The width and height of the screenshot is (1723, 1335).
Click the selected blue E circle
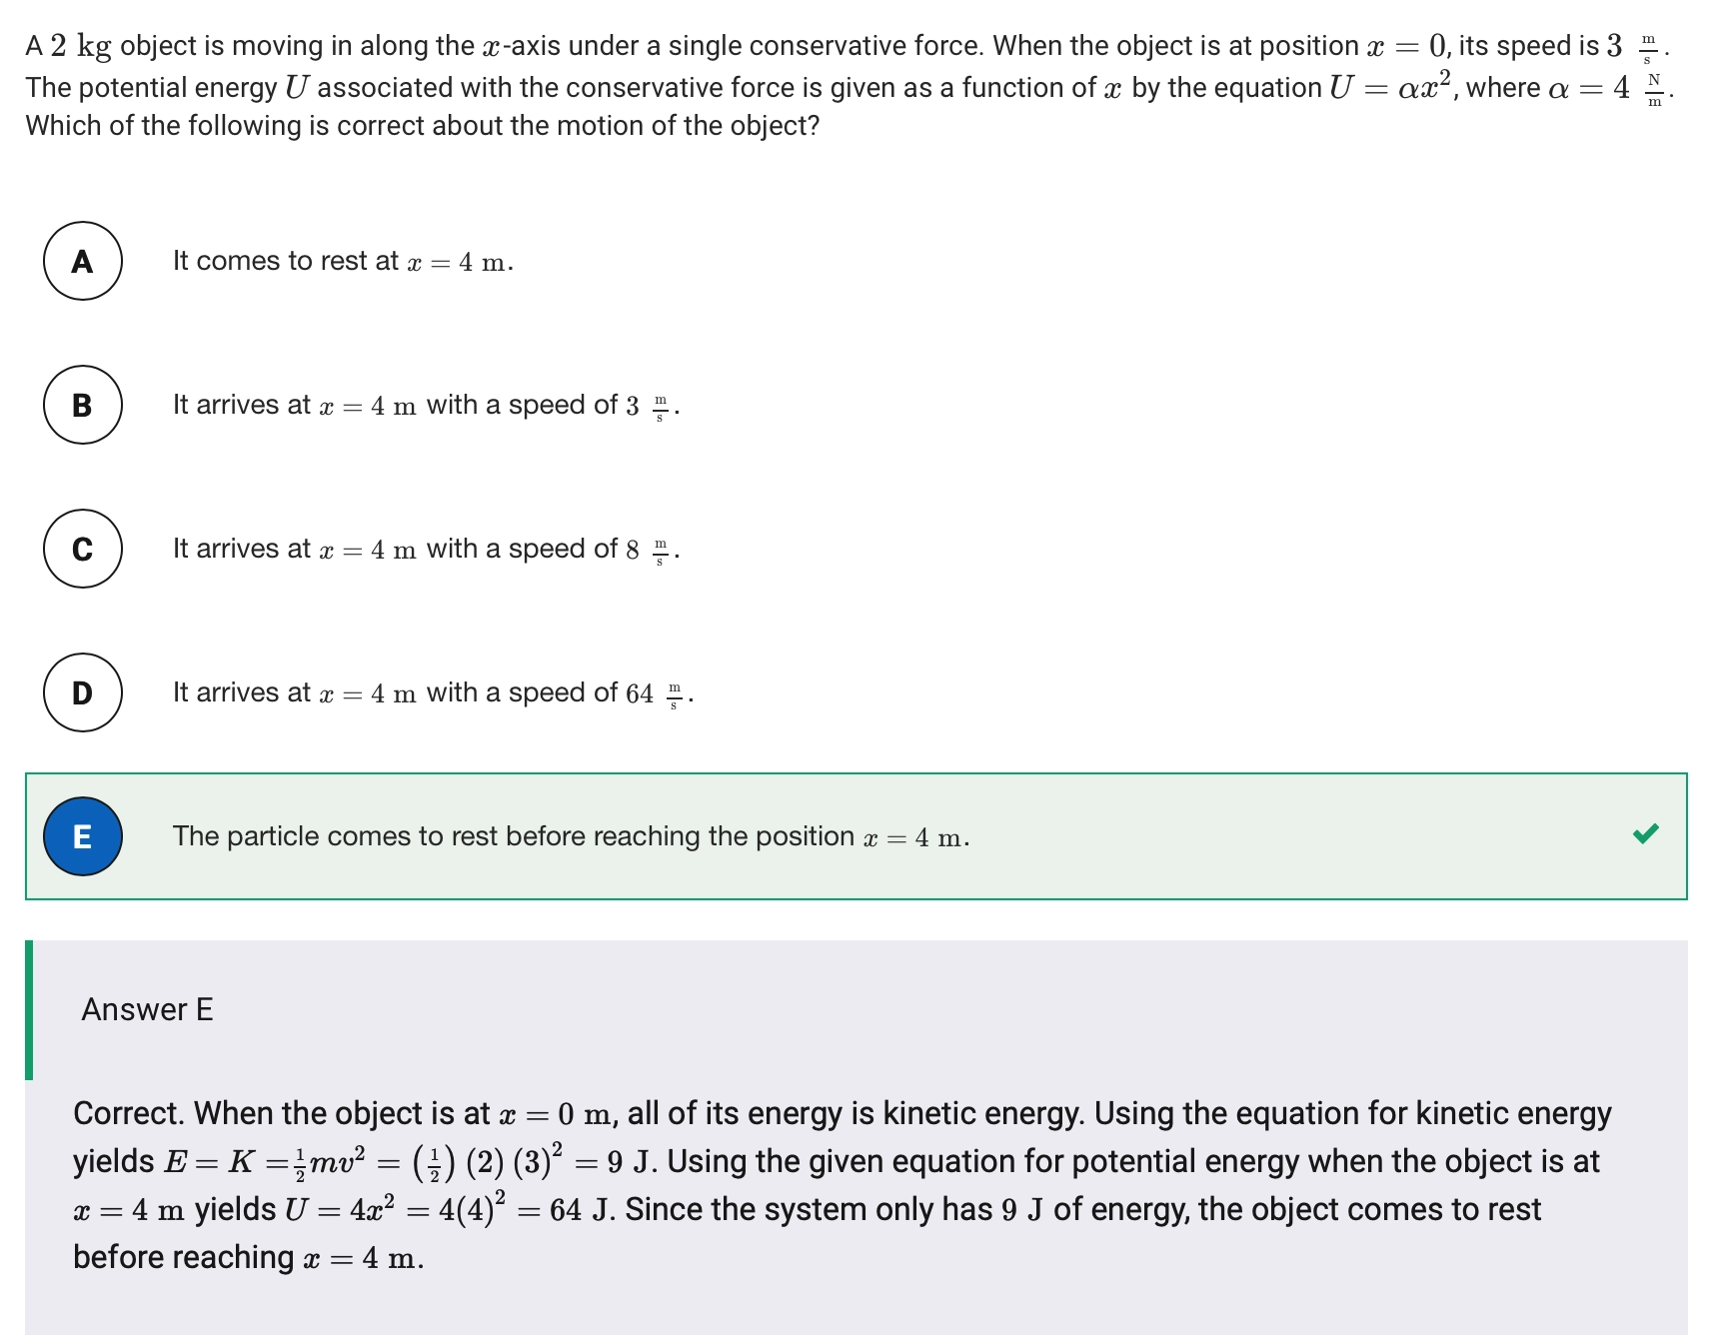coord(83,836)
